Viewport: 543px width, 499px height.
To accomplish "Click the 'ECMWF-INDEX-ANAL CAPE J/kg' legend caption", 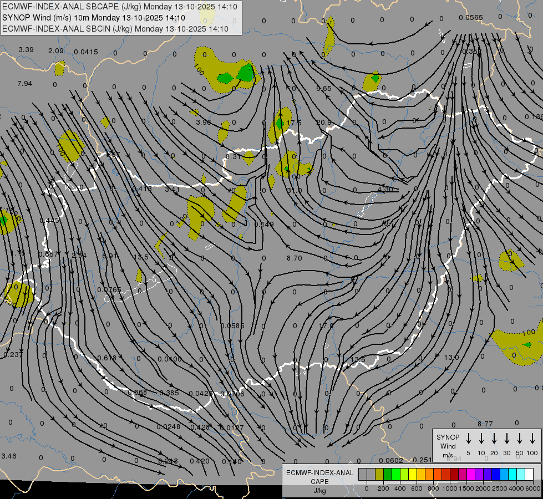I will click(x=319, y=481).
